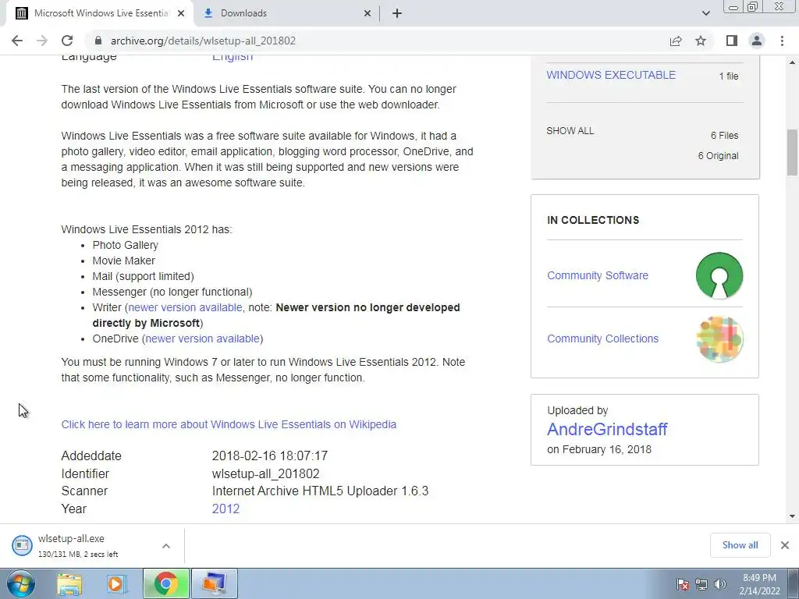Follow Writer newer version available link
This screenshot has width=799, height=599.
(x=185, y=307)
